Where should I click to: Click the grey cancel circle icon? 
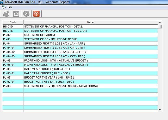coord(26,14)
